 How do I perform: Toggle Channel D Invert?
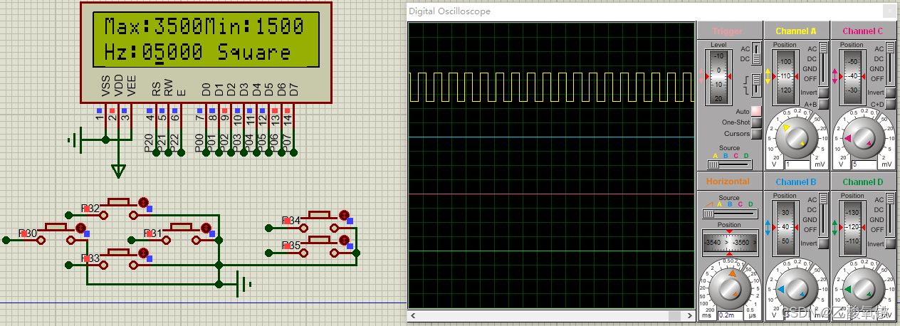point(891,243)
